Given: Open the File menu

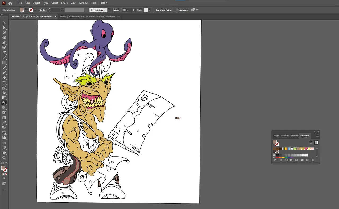Looking at the screenshot, I should (x=20, y=3).
